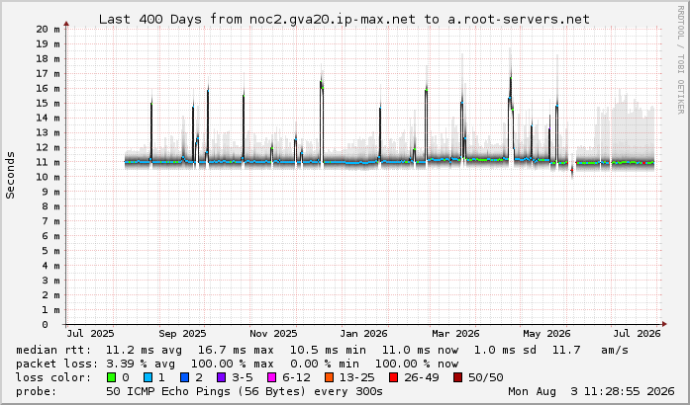Click the 'Seconds' y-axis label
This screenshot has height=405, width=690.
[10, 175]
